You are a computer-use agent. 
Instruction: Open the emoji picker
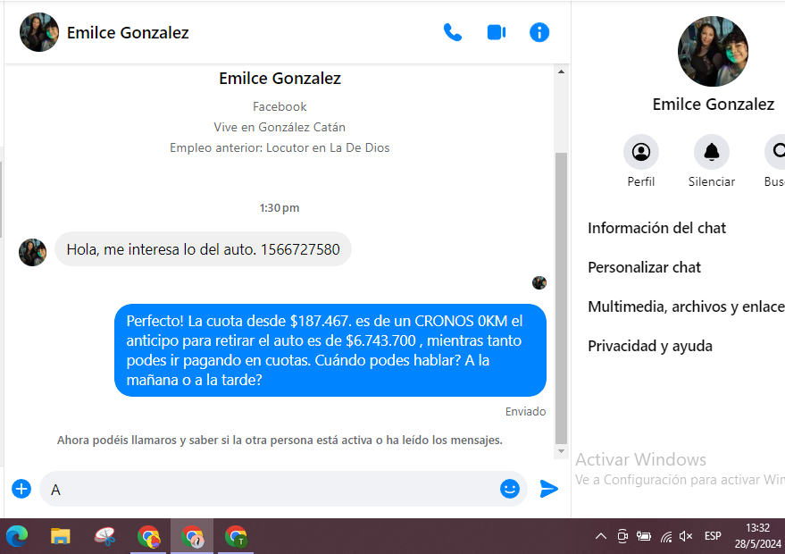click(x=510, y=489)
